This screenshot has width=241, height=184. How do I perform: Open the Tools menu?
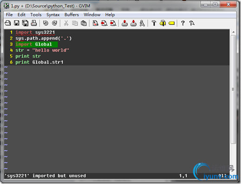click(x=36, y=15)
